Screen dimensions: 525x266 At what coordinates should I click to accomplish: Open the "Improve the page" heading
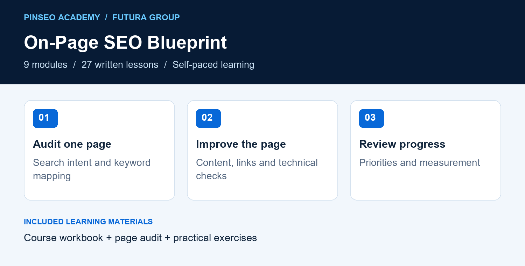point(241,144)
